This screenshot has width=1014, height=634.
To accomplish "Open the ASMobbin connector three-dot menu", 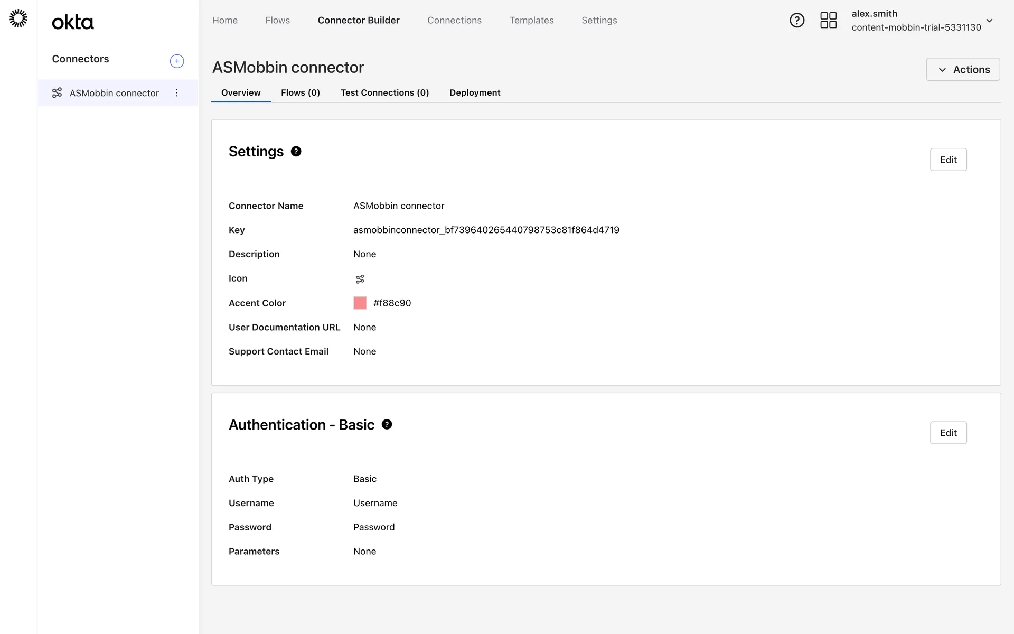I will point(177,93).
